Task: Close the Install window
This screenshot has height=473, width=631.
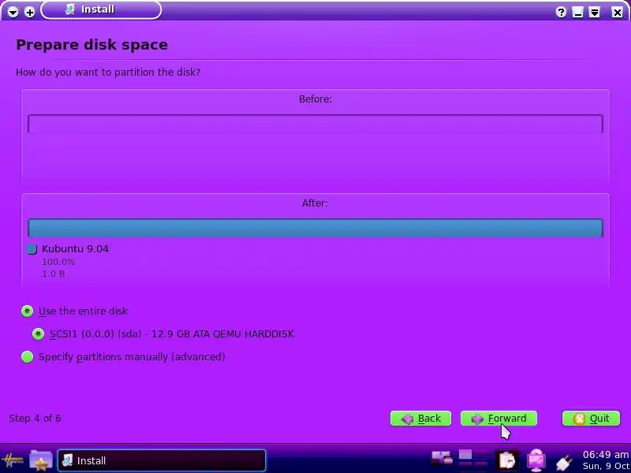Action: click(617, 12)
